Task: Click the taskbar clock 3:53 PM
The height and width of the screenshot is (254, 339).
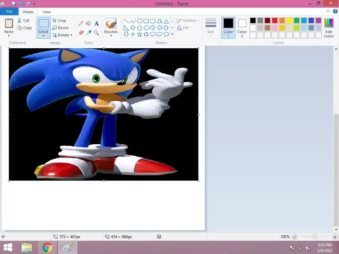Action: pyautogui.click(x=324, y=245)
